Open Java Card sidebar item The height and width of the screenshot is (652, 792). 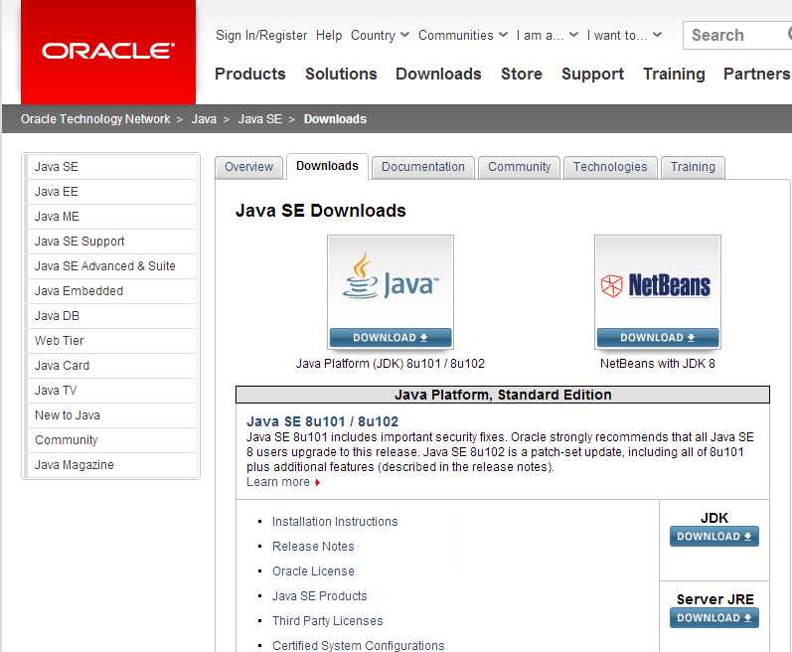click(112, 365)
